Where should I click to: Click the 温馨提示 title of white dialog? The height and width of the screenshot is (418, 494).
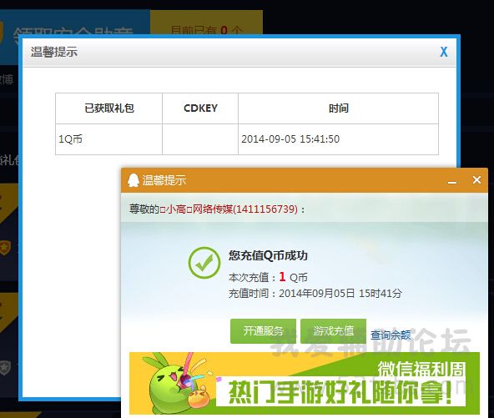pyautogui.click(x=54, y=52)
